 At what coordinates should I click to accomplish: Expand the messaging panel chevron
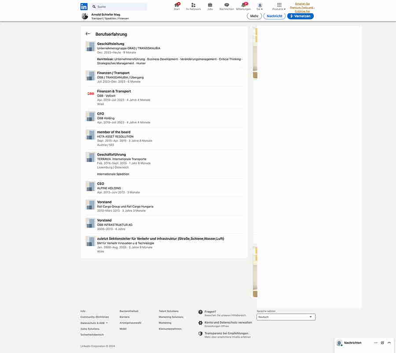tap(389, 343)
